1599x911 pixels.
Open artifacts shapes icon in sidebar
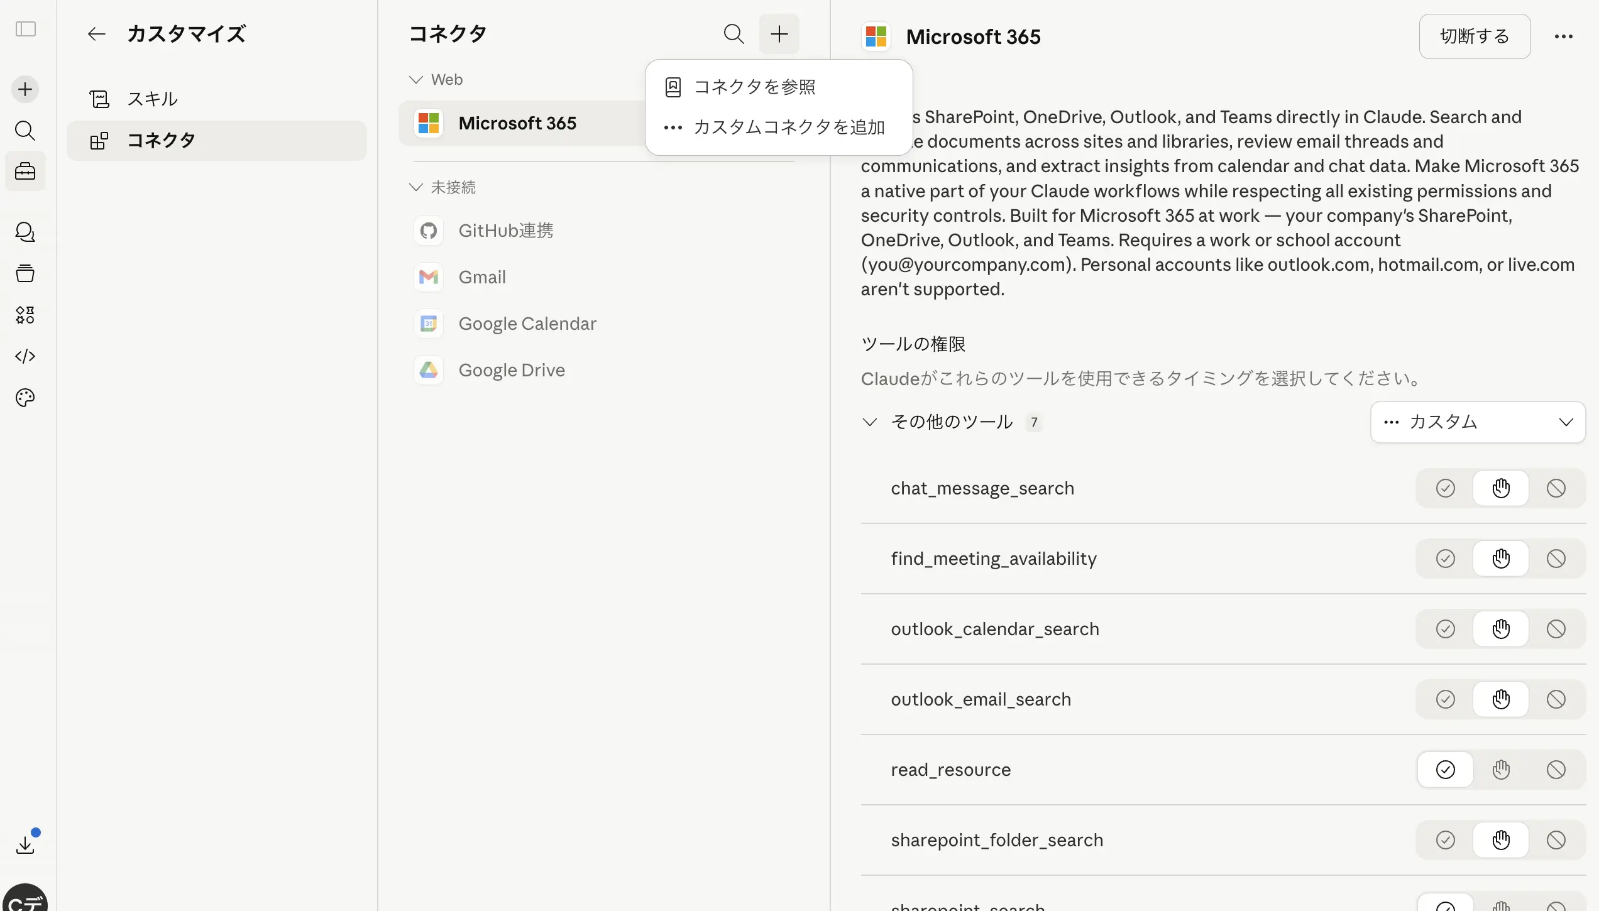[25, 315]
